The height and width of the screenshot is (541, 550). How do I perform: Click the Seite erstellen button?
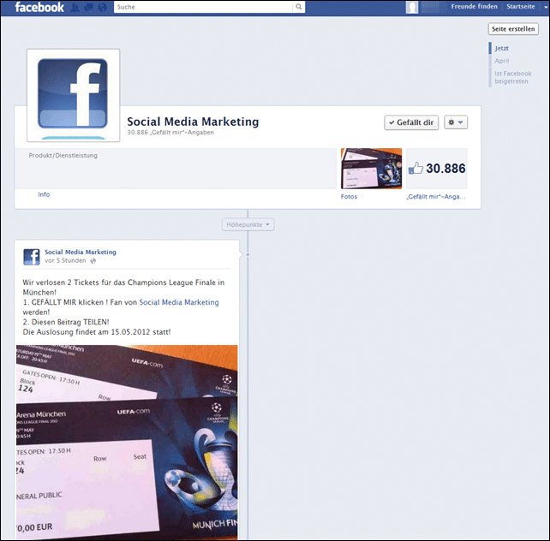click(513, 29)
